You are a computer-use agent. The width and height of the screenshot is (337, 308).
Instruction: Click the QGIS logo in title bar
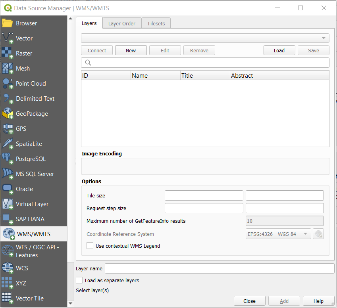pyautogui.click(x=8, y=8)
